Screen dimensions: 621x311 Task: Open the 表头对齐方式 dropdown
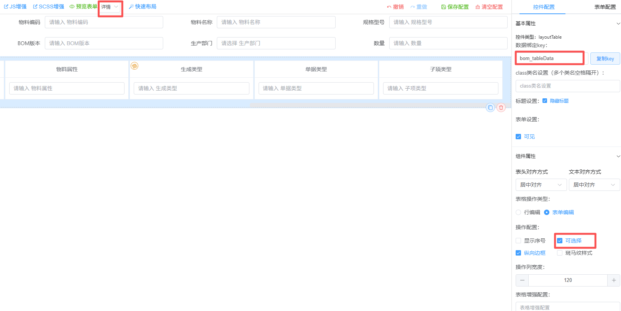(541, 185)
